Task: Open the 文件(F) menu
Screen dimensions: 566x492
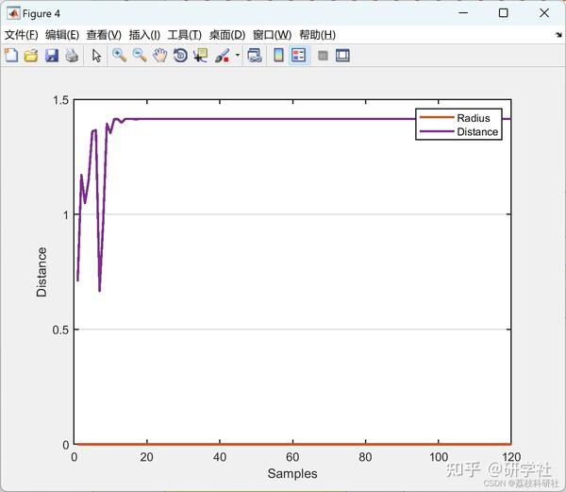Action: point(22,35)
